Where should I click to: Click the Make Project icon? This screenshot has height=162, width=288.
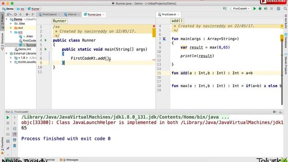click(x=225, y=9)
